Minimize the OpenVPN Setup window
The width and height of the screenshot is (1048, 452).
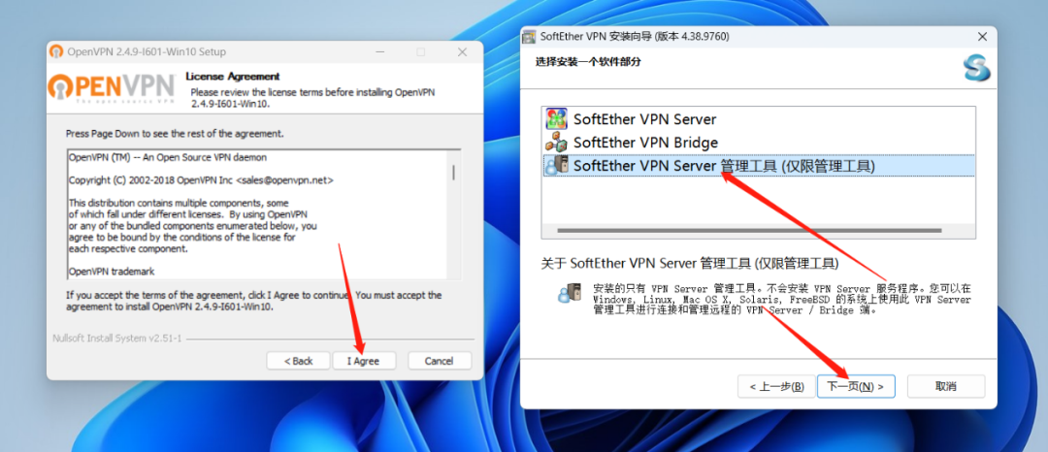coord(379,52)
